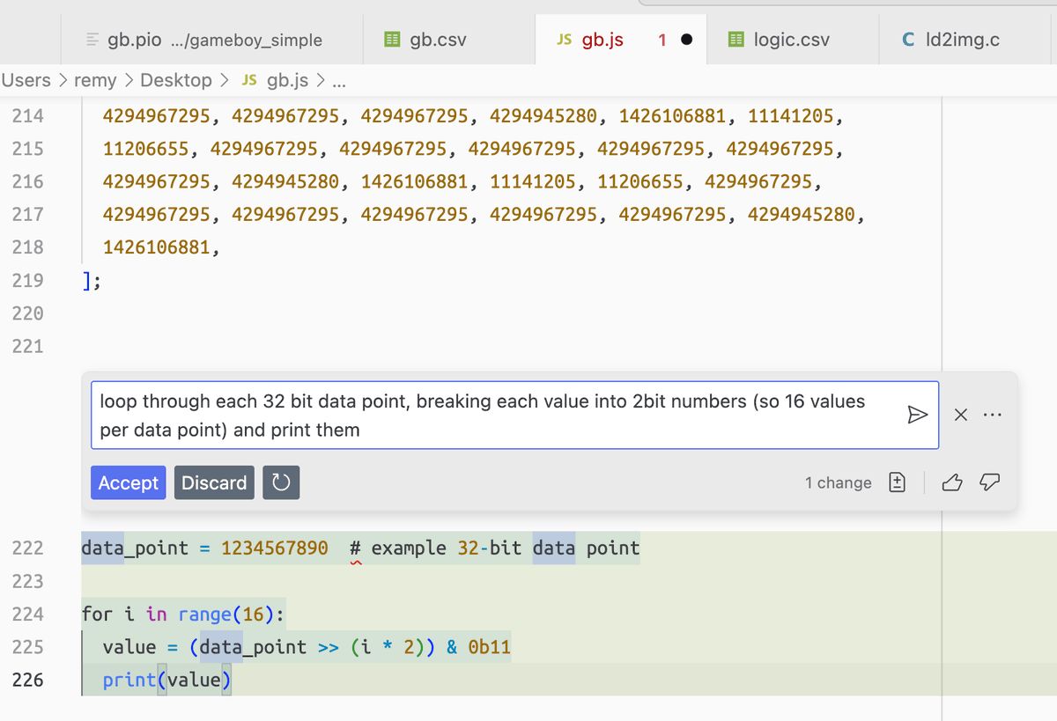Close the inline chat widget
Screen dimensions: 1057x721
(962, 415)
